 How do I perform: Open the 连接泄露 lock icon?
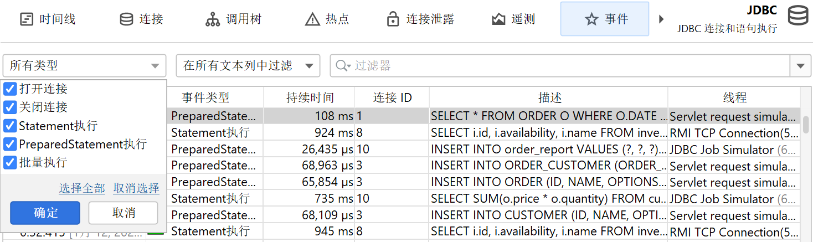coord(393,19)
